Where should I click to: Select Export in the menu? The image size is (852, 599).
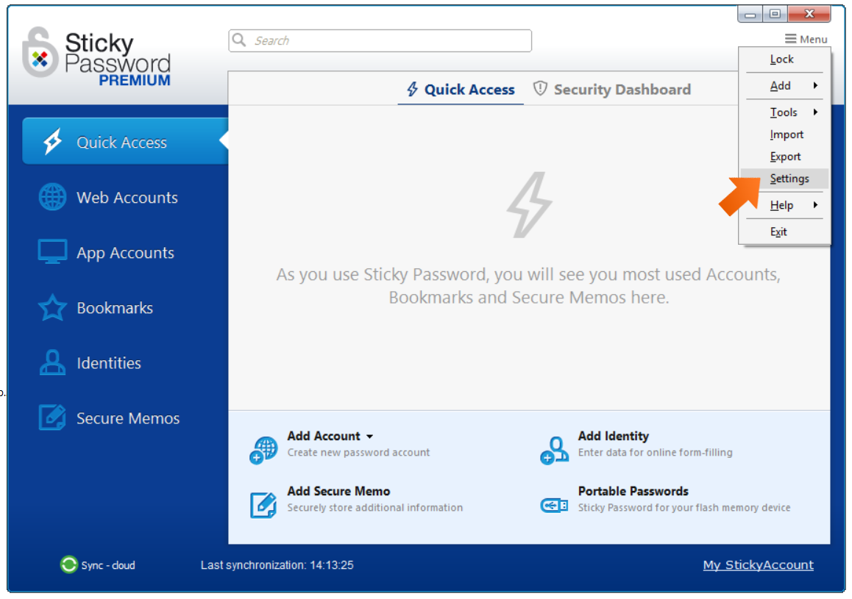(784, 157)
